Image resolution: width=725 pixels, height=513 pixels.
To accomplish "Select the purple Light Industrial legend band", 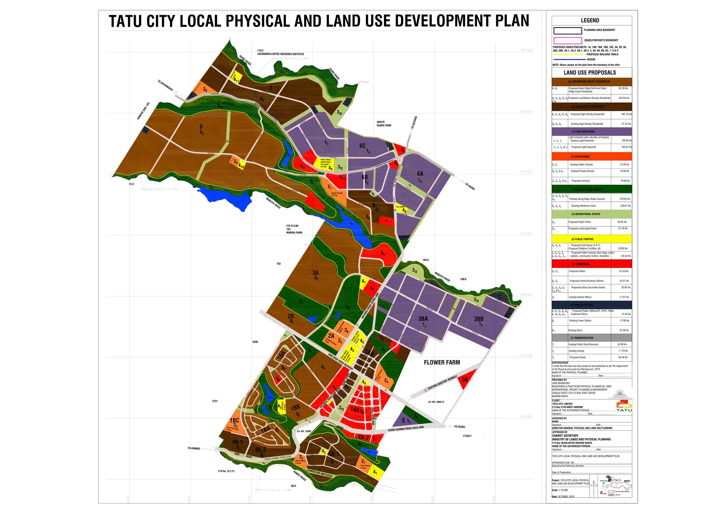I will pos(592,132).
